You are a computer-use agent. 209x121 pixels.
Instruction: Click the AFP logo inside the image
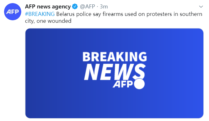pos(123,84)
